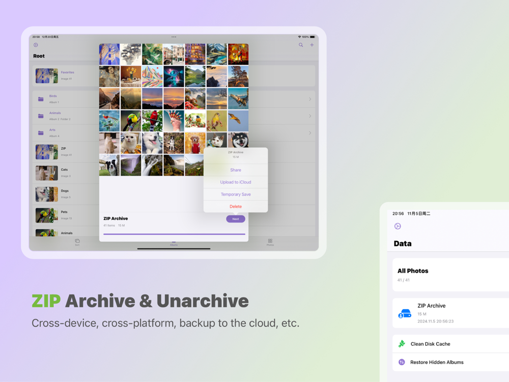This screenshot has height=382, width=509.
Task: Tap the three-dot ellipsis at top center
Action: point(174,37)
